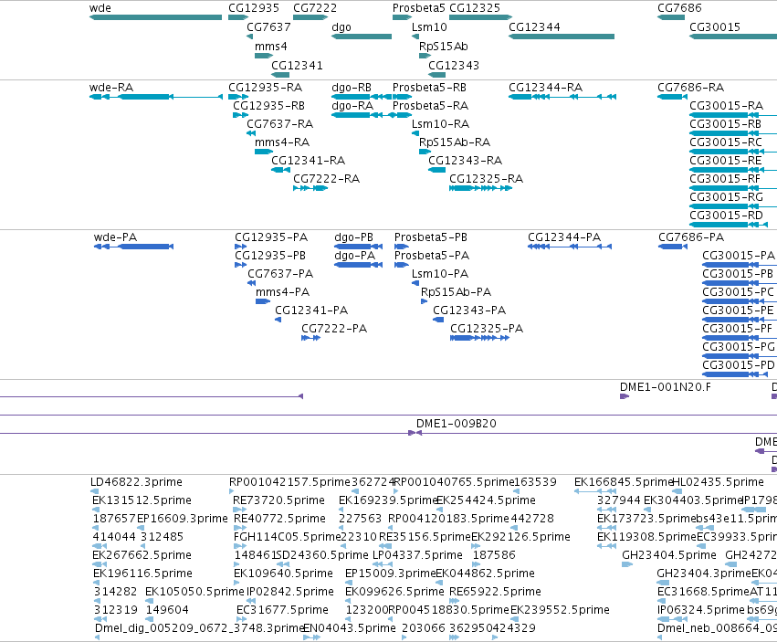Select the CG12341-RA transcript label
This screenshot has width=777, height=642.
(308, 161)
